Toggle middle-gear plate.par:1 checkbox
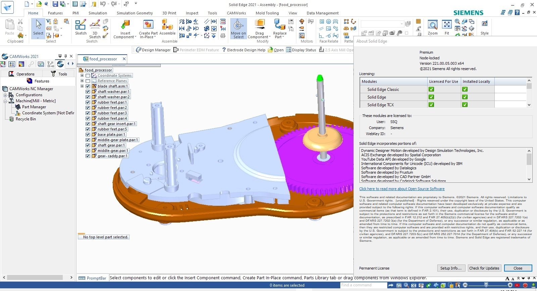 [88, 140]
